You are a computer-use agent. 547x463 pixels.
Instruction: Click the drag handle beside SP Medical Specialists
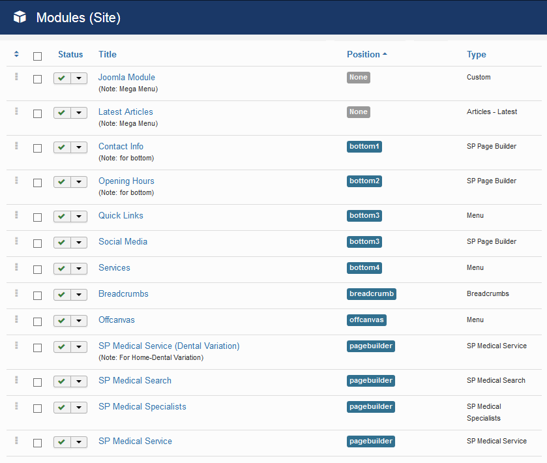16,408
